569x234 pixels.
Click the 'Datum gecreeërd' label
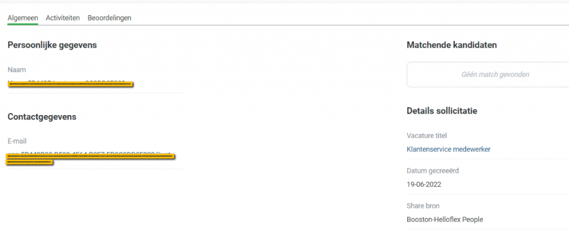tap(433, 171)
